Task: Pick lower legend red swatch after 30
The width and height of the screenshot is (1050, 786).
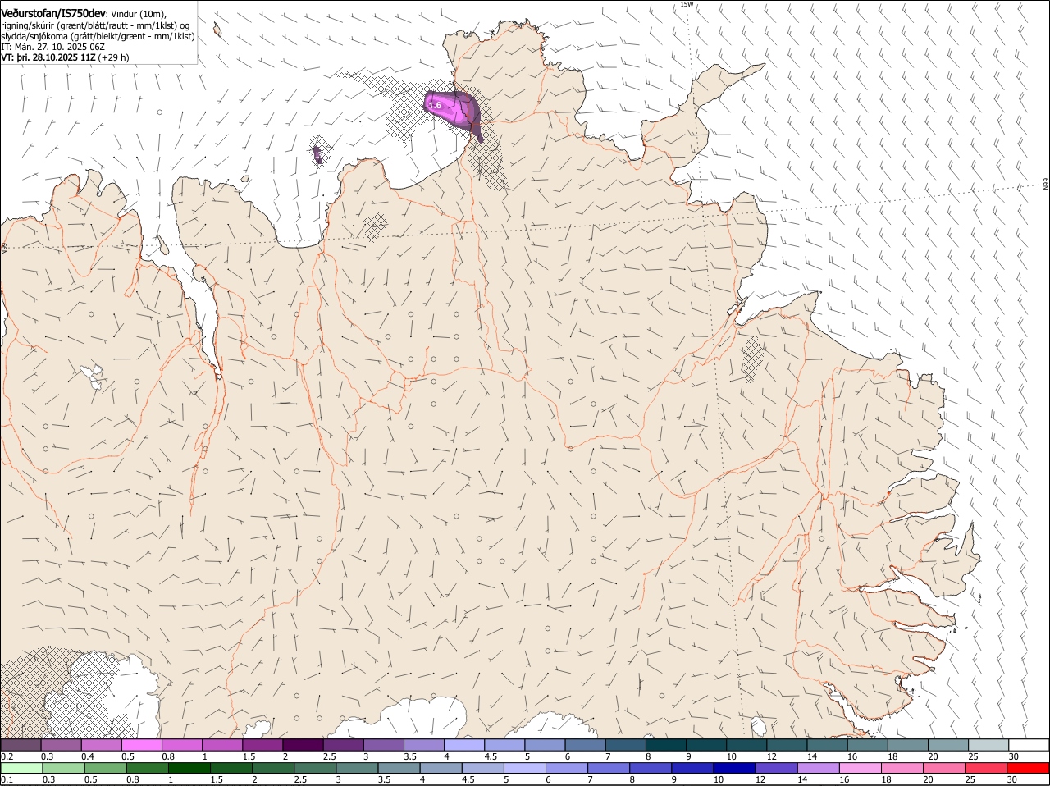Action: click(1029, 768)
